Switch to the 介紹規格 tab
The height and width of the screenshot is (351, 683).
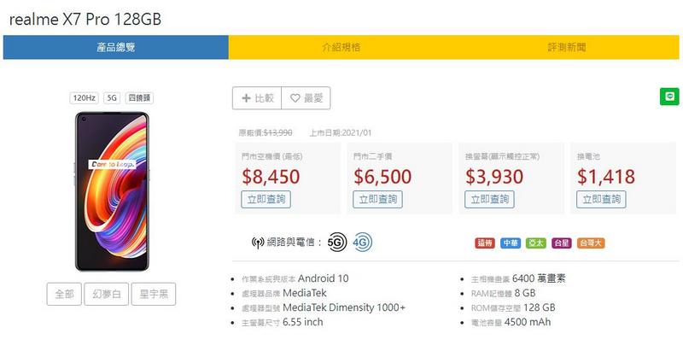tap(341, 47)
